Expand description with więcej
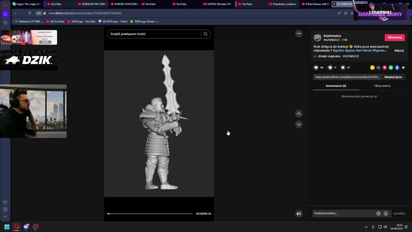 click(x=399, y=51)
